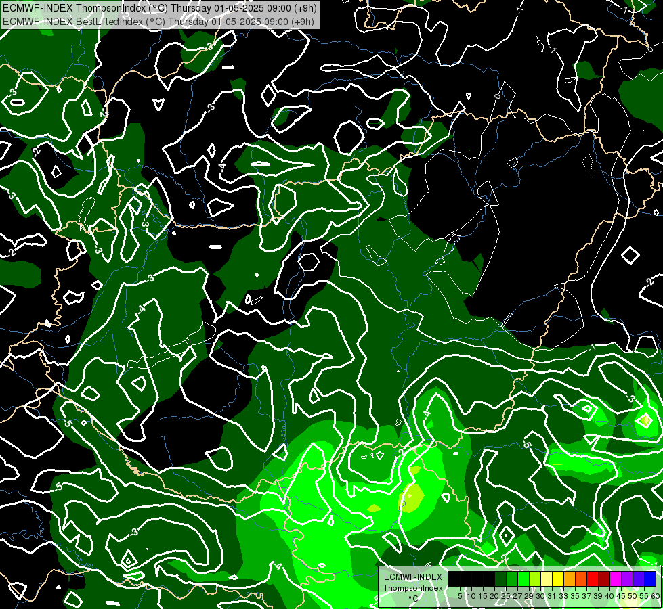This screenshot has height=609, width=663.
Task: Select the bright green 27–29 legend swatch
Action: [523, 579]
